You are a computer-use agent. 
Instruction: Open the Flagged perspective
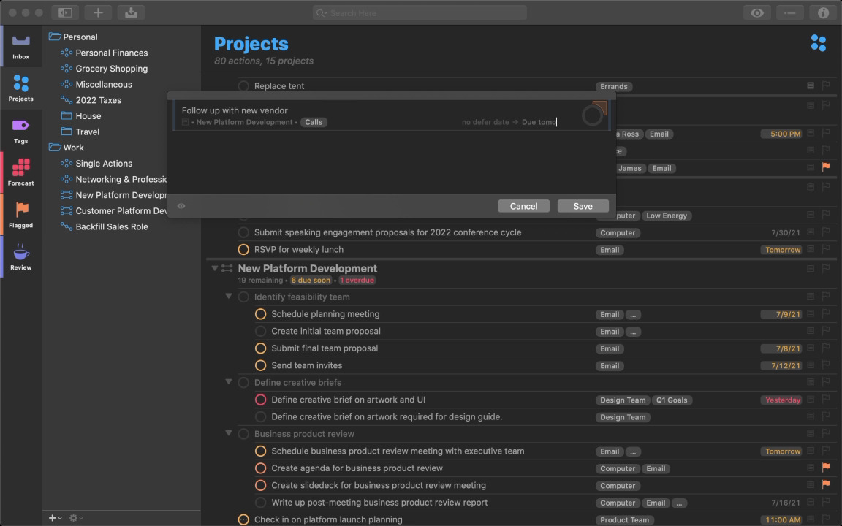20,215
